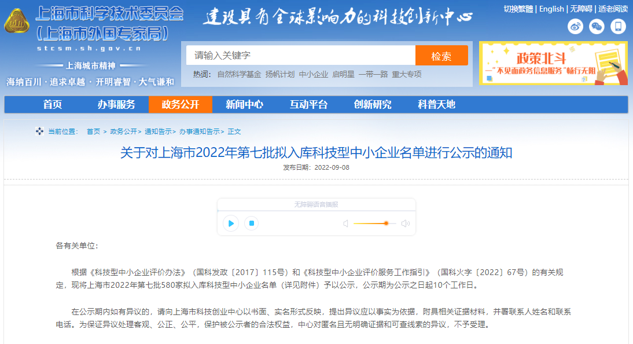Click the low volume speaker icon
The width and height of the screenshot is (633, 344).
[x=345, y=224]
